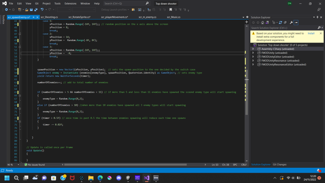Image resolution: width=325 pixels, height=183 pixels.
Task: Switch to Git Changes panel tab
Action: (x=280, y=165)
